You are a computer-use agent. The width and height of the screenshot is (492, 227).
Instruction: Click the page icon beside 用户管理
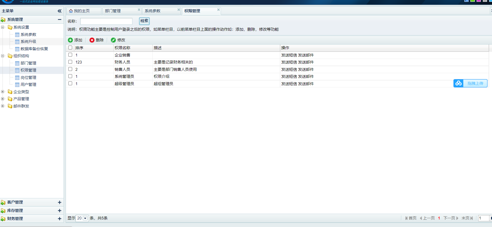coord(17,85)
